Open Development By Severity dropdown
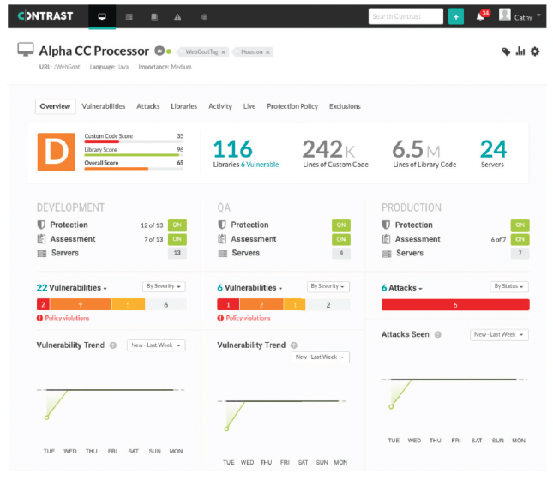553x480 pixels. tap(163, 286)
